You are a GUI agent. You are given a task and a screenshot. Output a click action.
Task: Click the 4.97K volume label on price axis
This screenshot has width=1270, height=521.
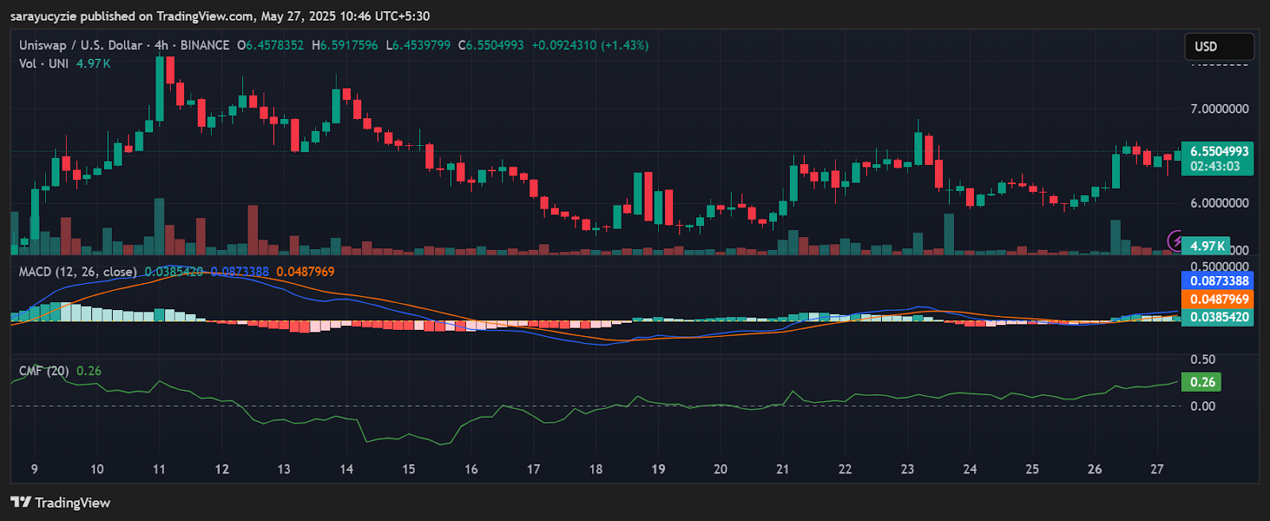click(x=1207, y=246)
